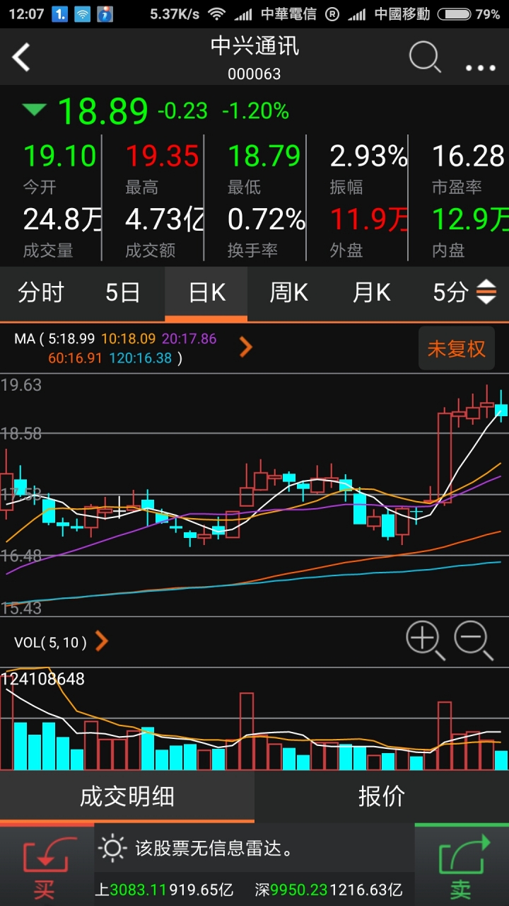Tap current price 18.89
This screenshot has width=509, height=906.
(x=103, y=111)
